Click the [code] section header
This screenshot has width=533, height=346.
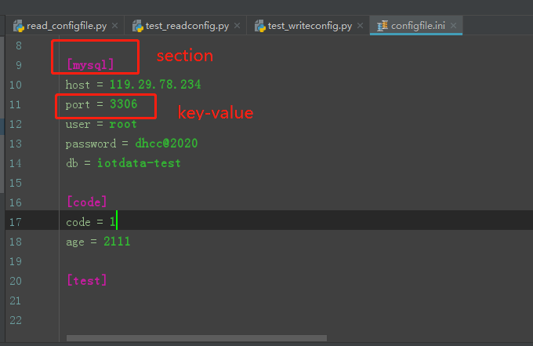point(87,202)
